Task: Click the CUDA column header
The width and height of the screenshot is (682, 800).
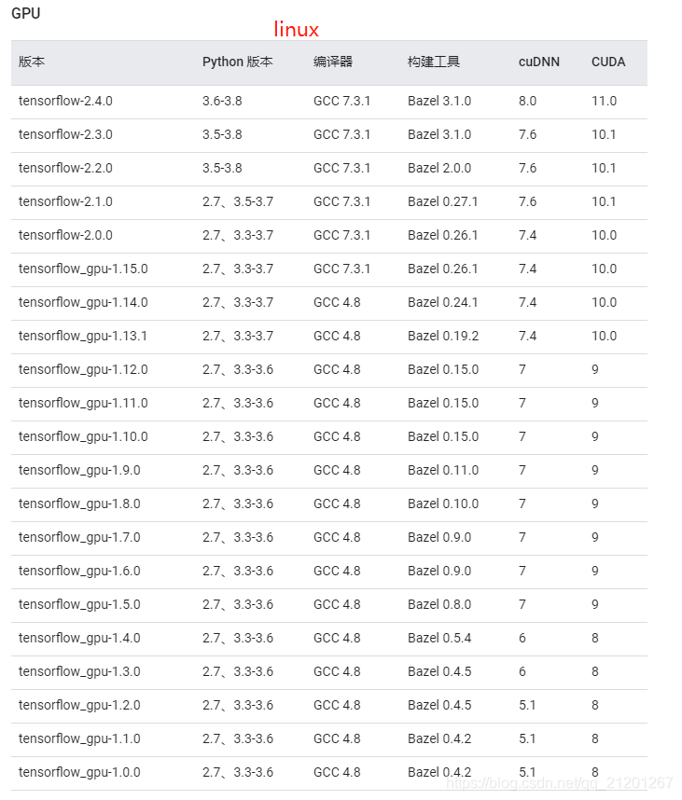Action: [608, 62]
